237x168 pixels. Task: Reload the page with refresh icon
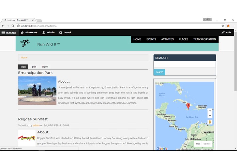click(13, 26)
